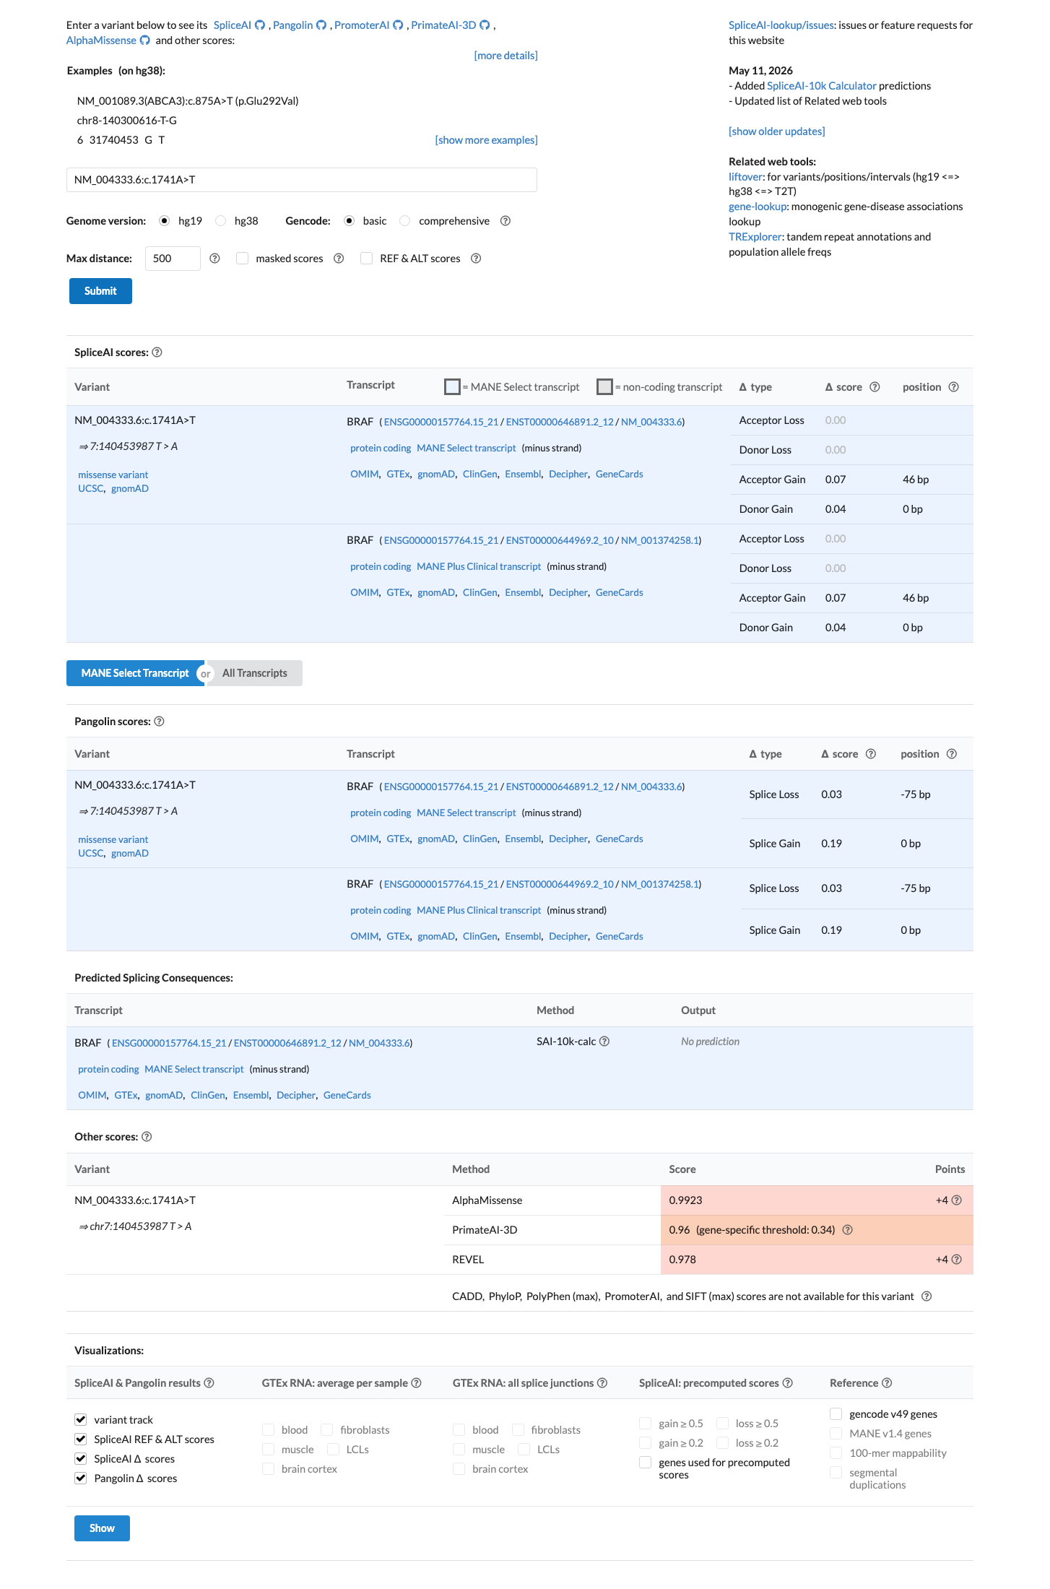
Task: Expand more details link
Action: [x=506, y=56]
